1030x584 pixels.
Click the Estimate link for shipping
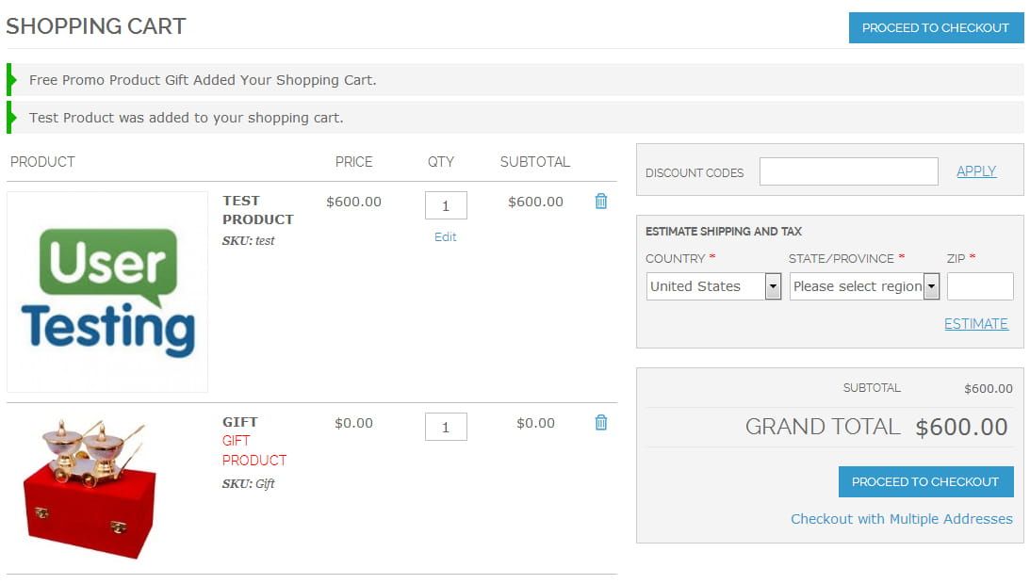point(975,324)
